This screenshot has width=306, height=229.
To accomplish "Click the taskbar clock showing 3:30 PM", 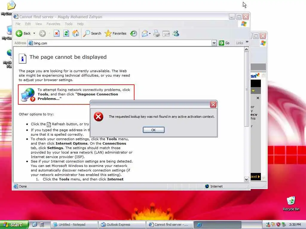I will (295, 225).
